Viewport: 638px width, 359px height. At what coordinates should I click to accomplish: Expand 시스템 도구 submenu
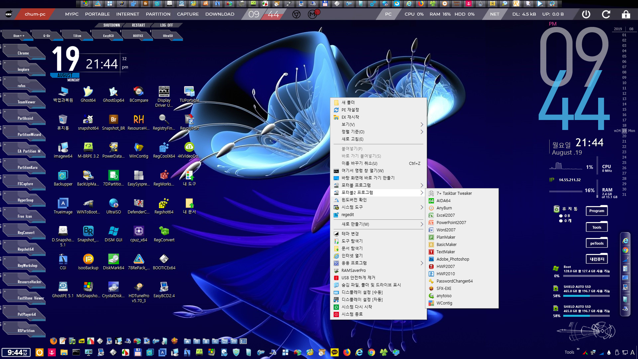378,207
